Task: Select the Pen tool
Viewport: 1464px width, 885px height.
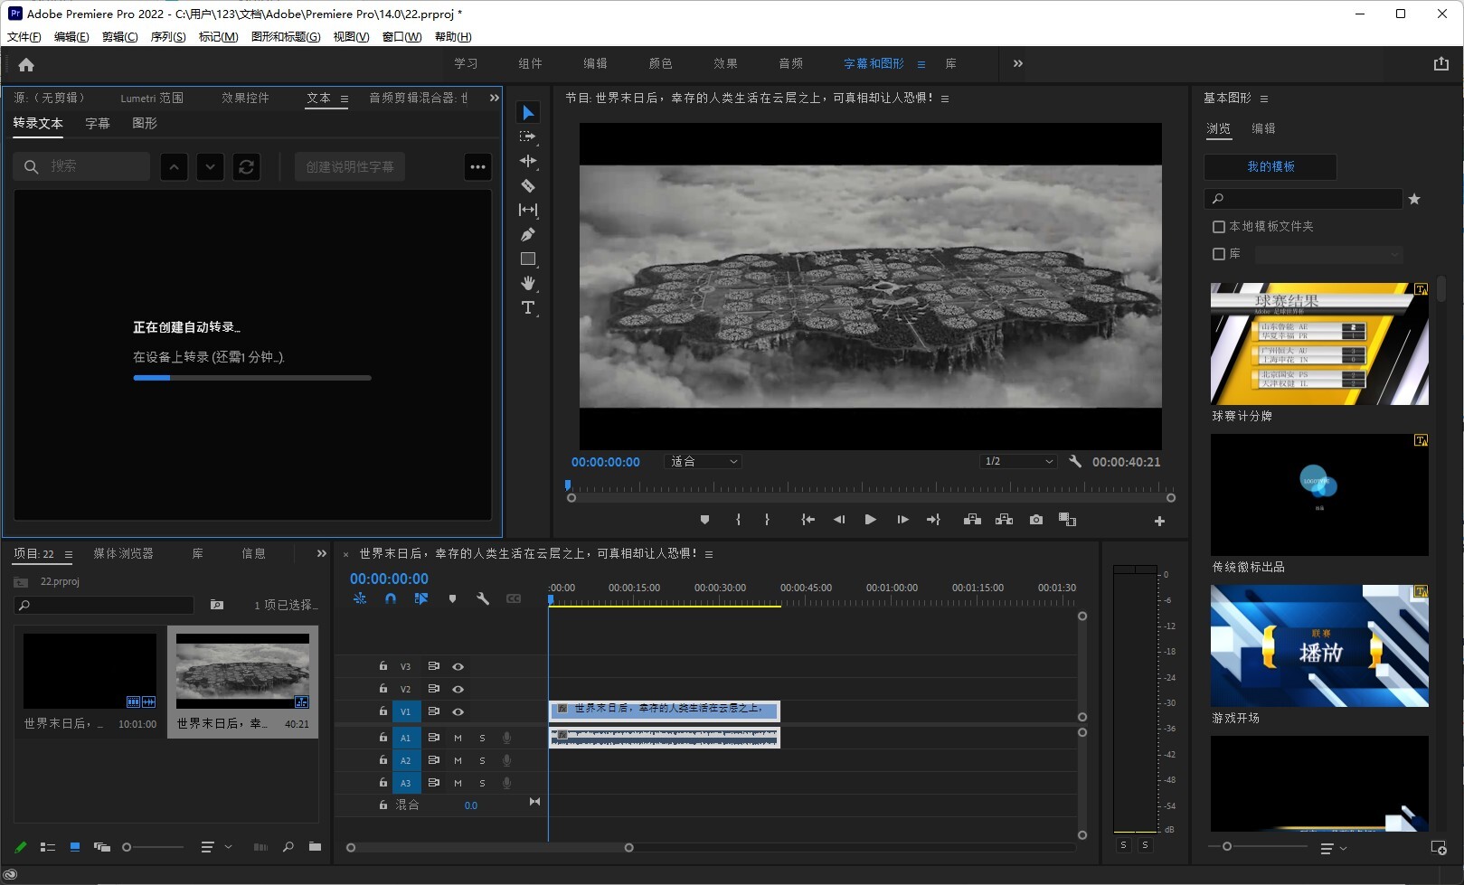Action: click(x=528, y=235)
